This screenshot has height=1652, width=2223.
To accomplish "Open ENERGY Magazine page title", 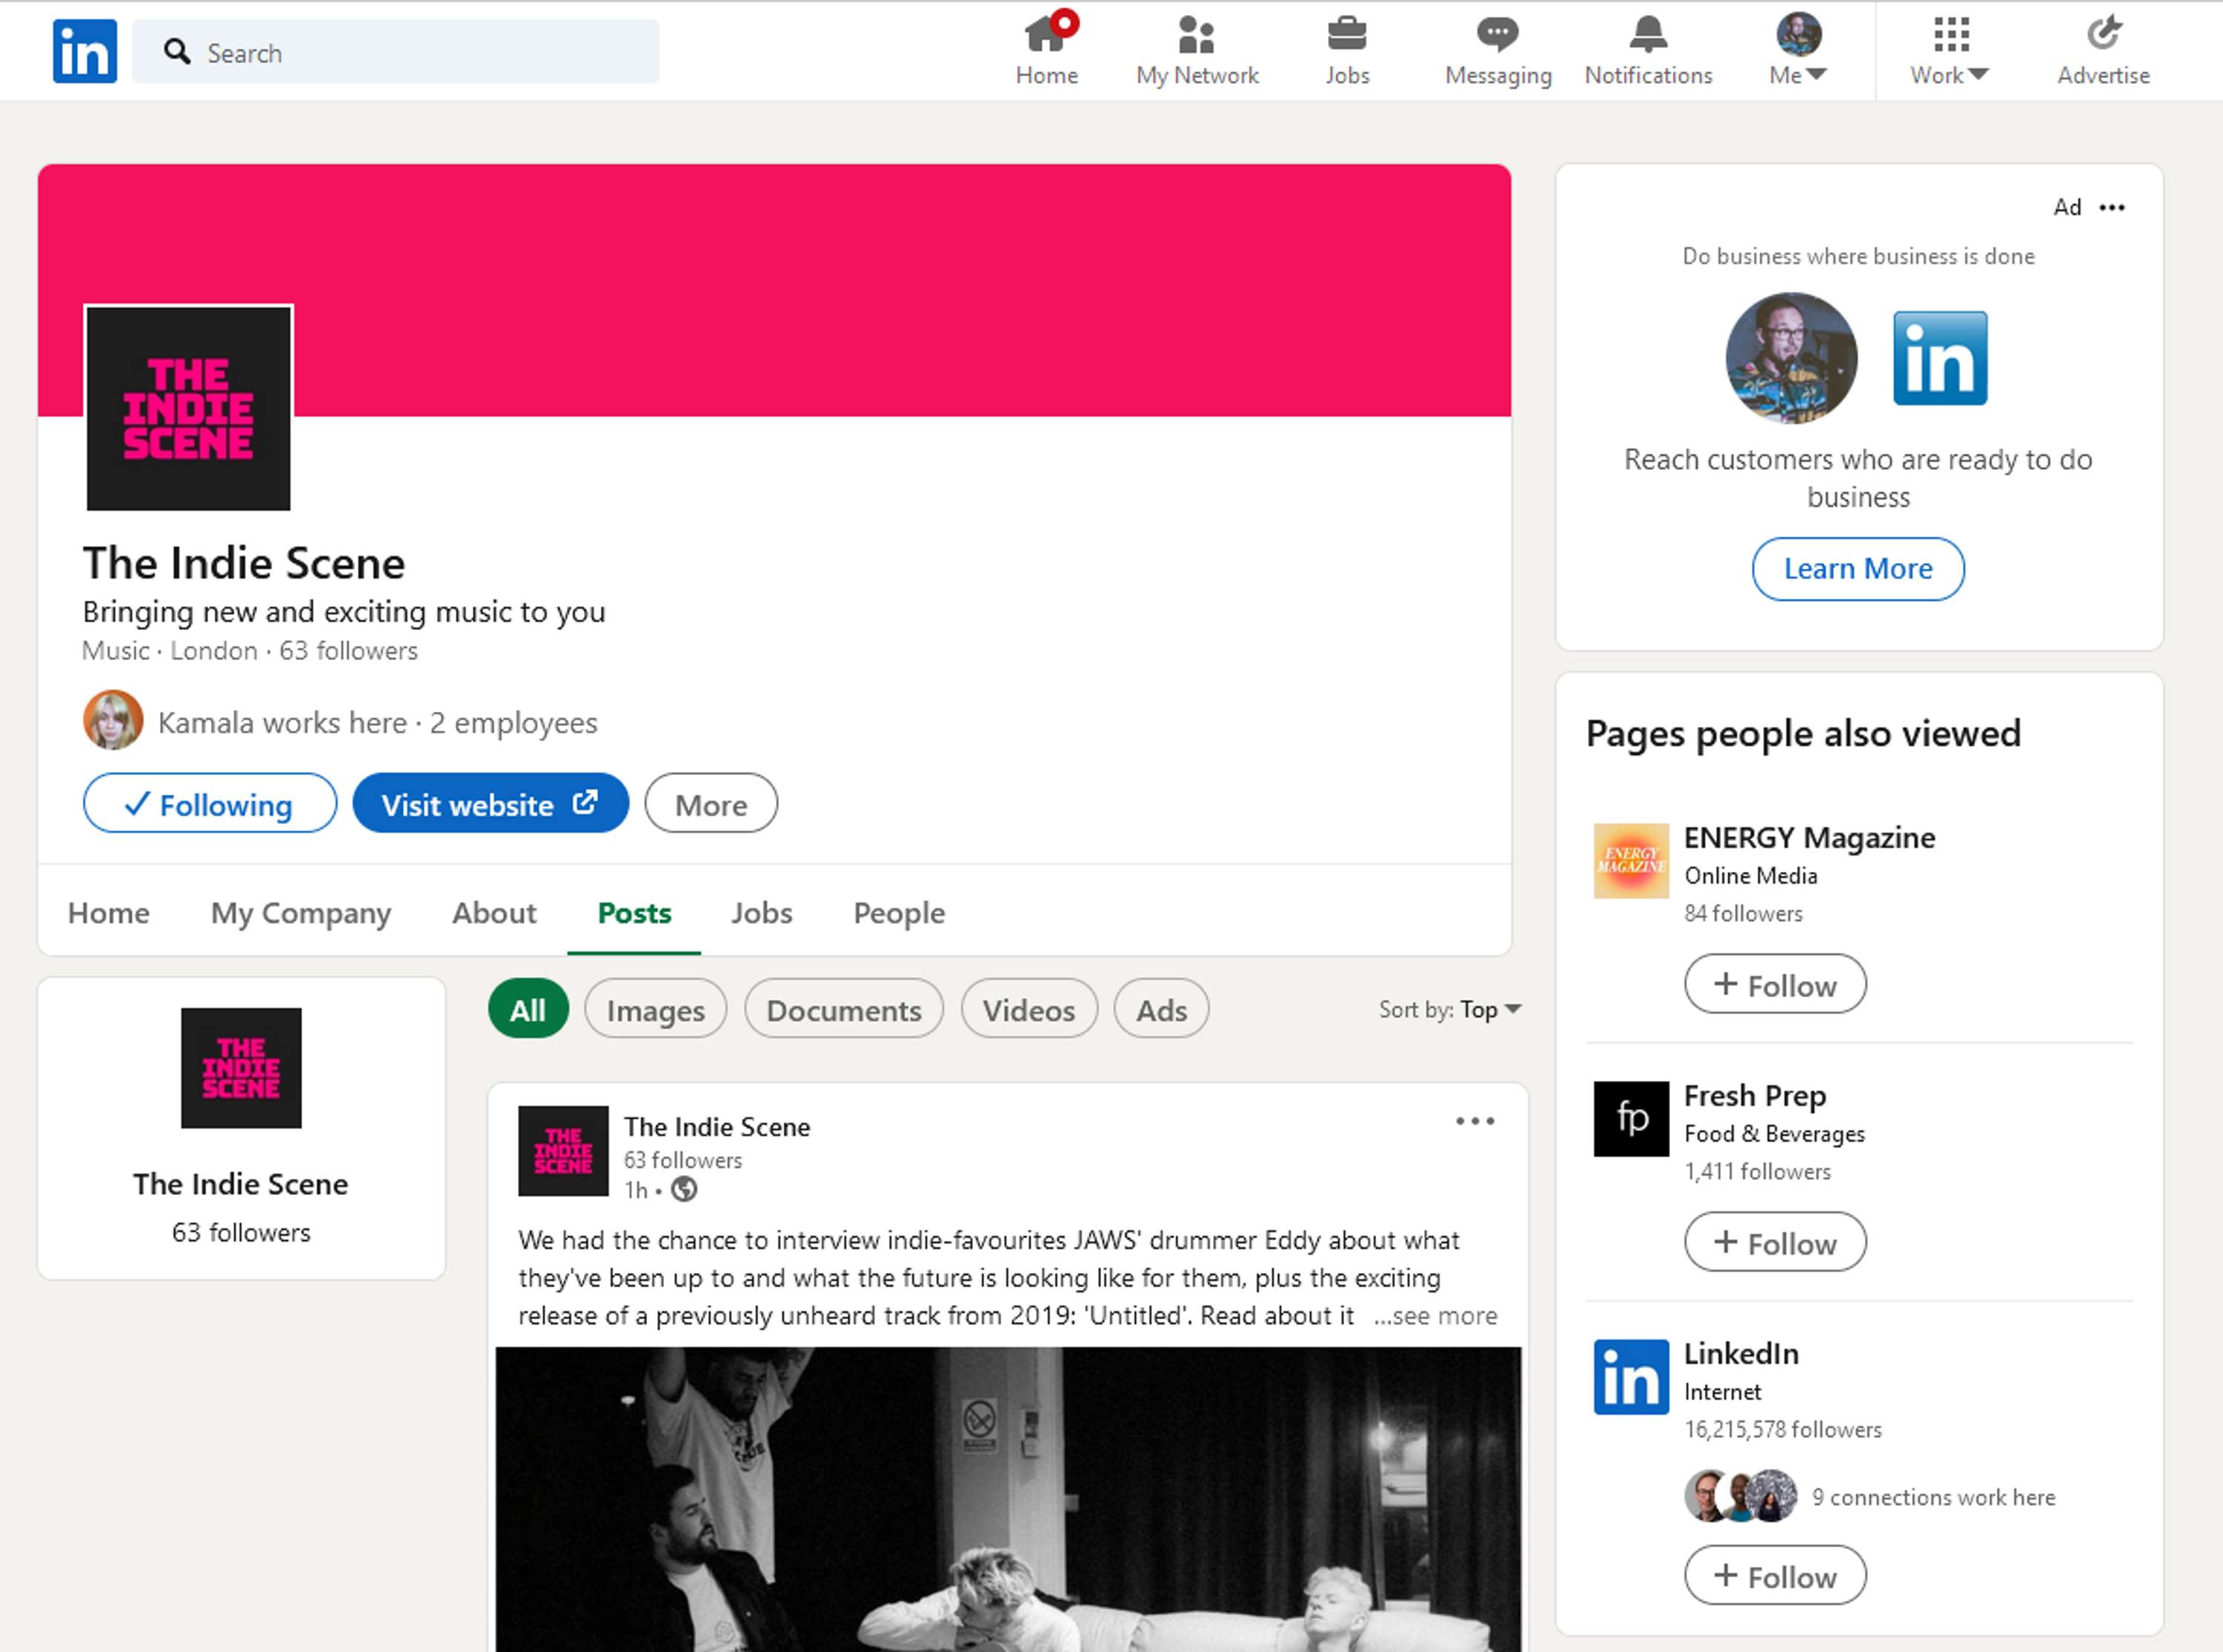I will click(x=1809, y=837).
